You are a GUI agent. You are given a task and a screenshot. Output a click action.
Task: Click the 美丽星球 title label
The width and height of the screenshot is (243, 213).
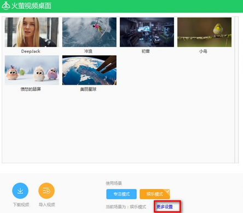88,89
